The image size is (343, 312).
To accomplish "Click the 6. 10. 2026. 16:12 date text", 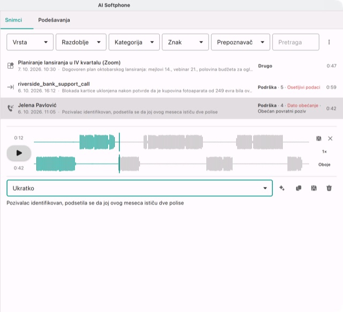I will click(37, 91).
